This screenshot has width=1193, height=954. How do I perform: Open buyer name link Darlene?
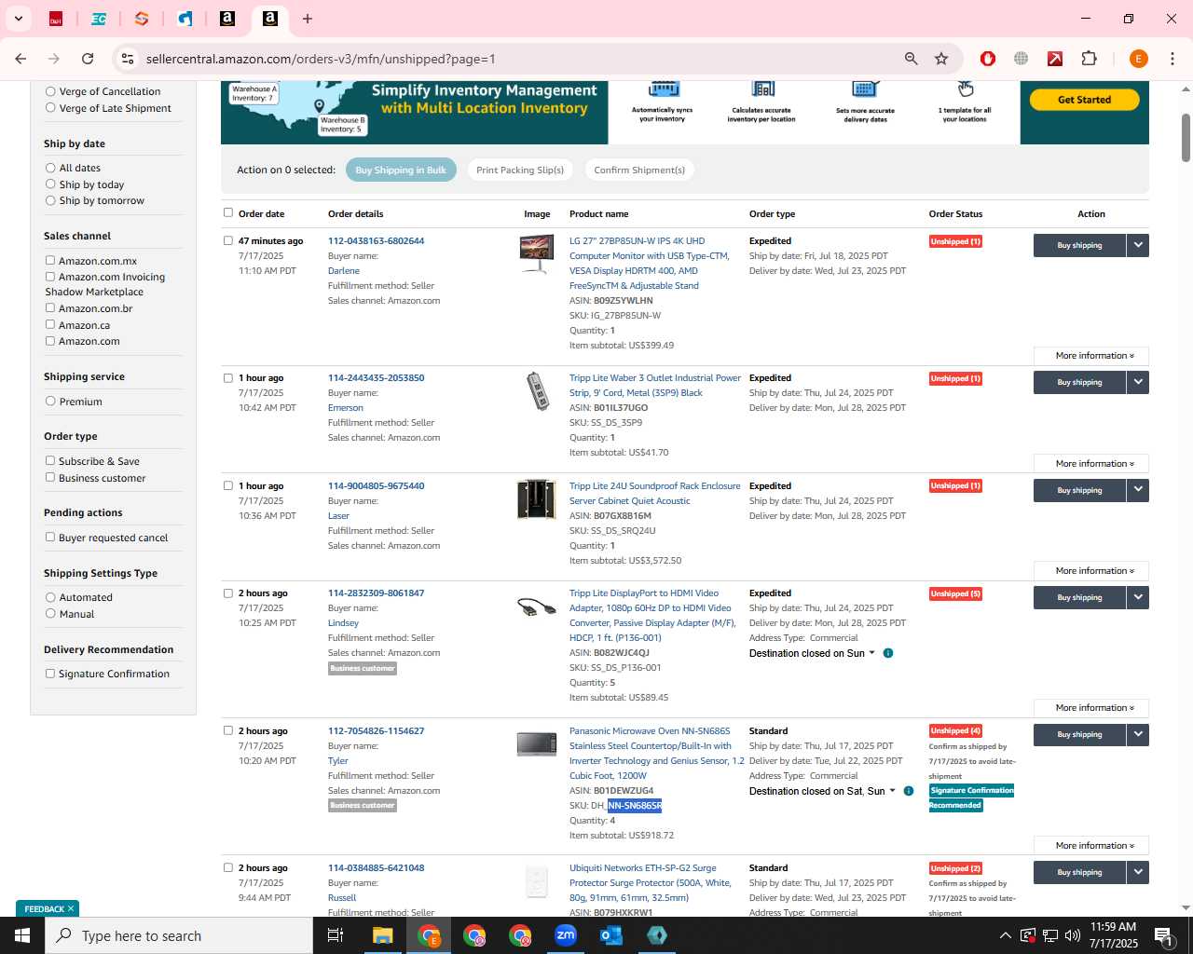pos(343,270)
